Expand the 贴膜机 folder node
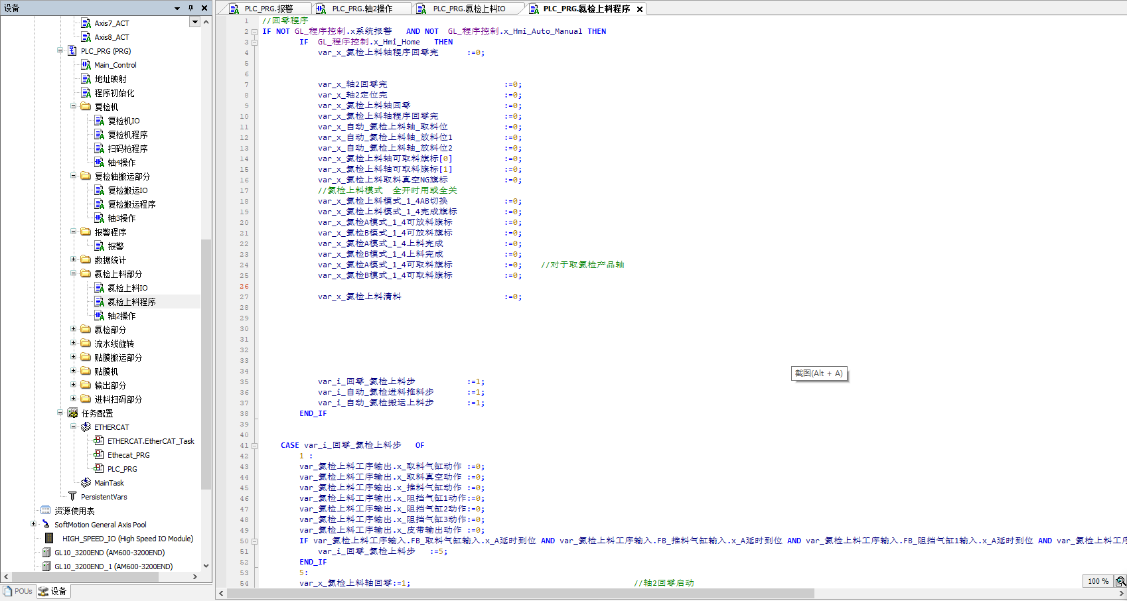Viewport: 1127px width, 601px height. click(x=73, y=371)
